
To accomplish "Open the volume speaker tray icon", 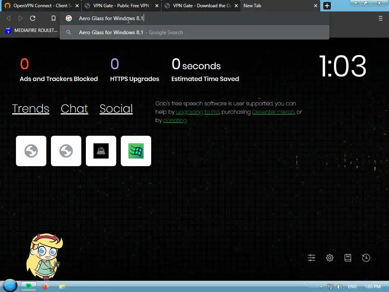I will point(339,287).
